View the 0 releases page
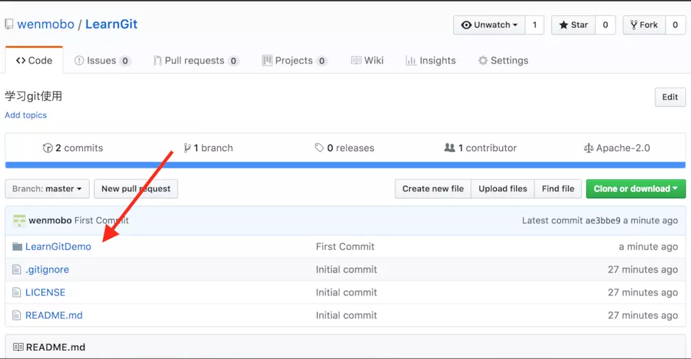691x359 pixels. tap(344, 148)
